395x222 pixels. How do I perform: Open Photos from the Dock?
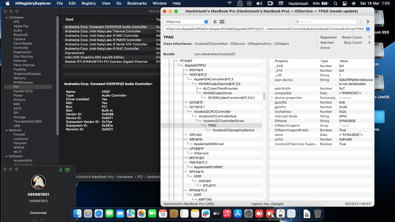(x=141, y=214)
